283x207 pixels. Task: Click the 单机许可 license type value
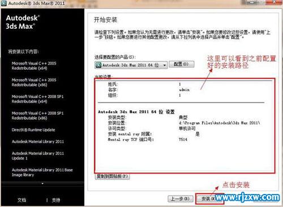tap(187, 128)
